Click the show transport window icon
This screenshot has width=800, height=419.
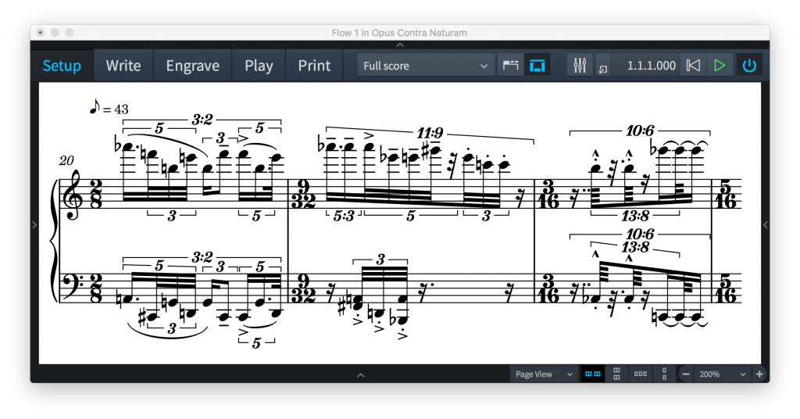pos(602,67)
